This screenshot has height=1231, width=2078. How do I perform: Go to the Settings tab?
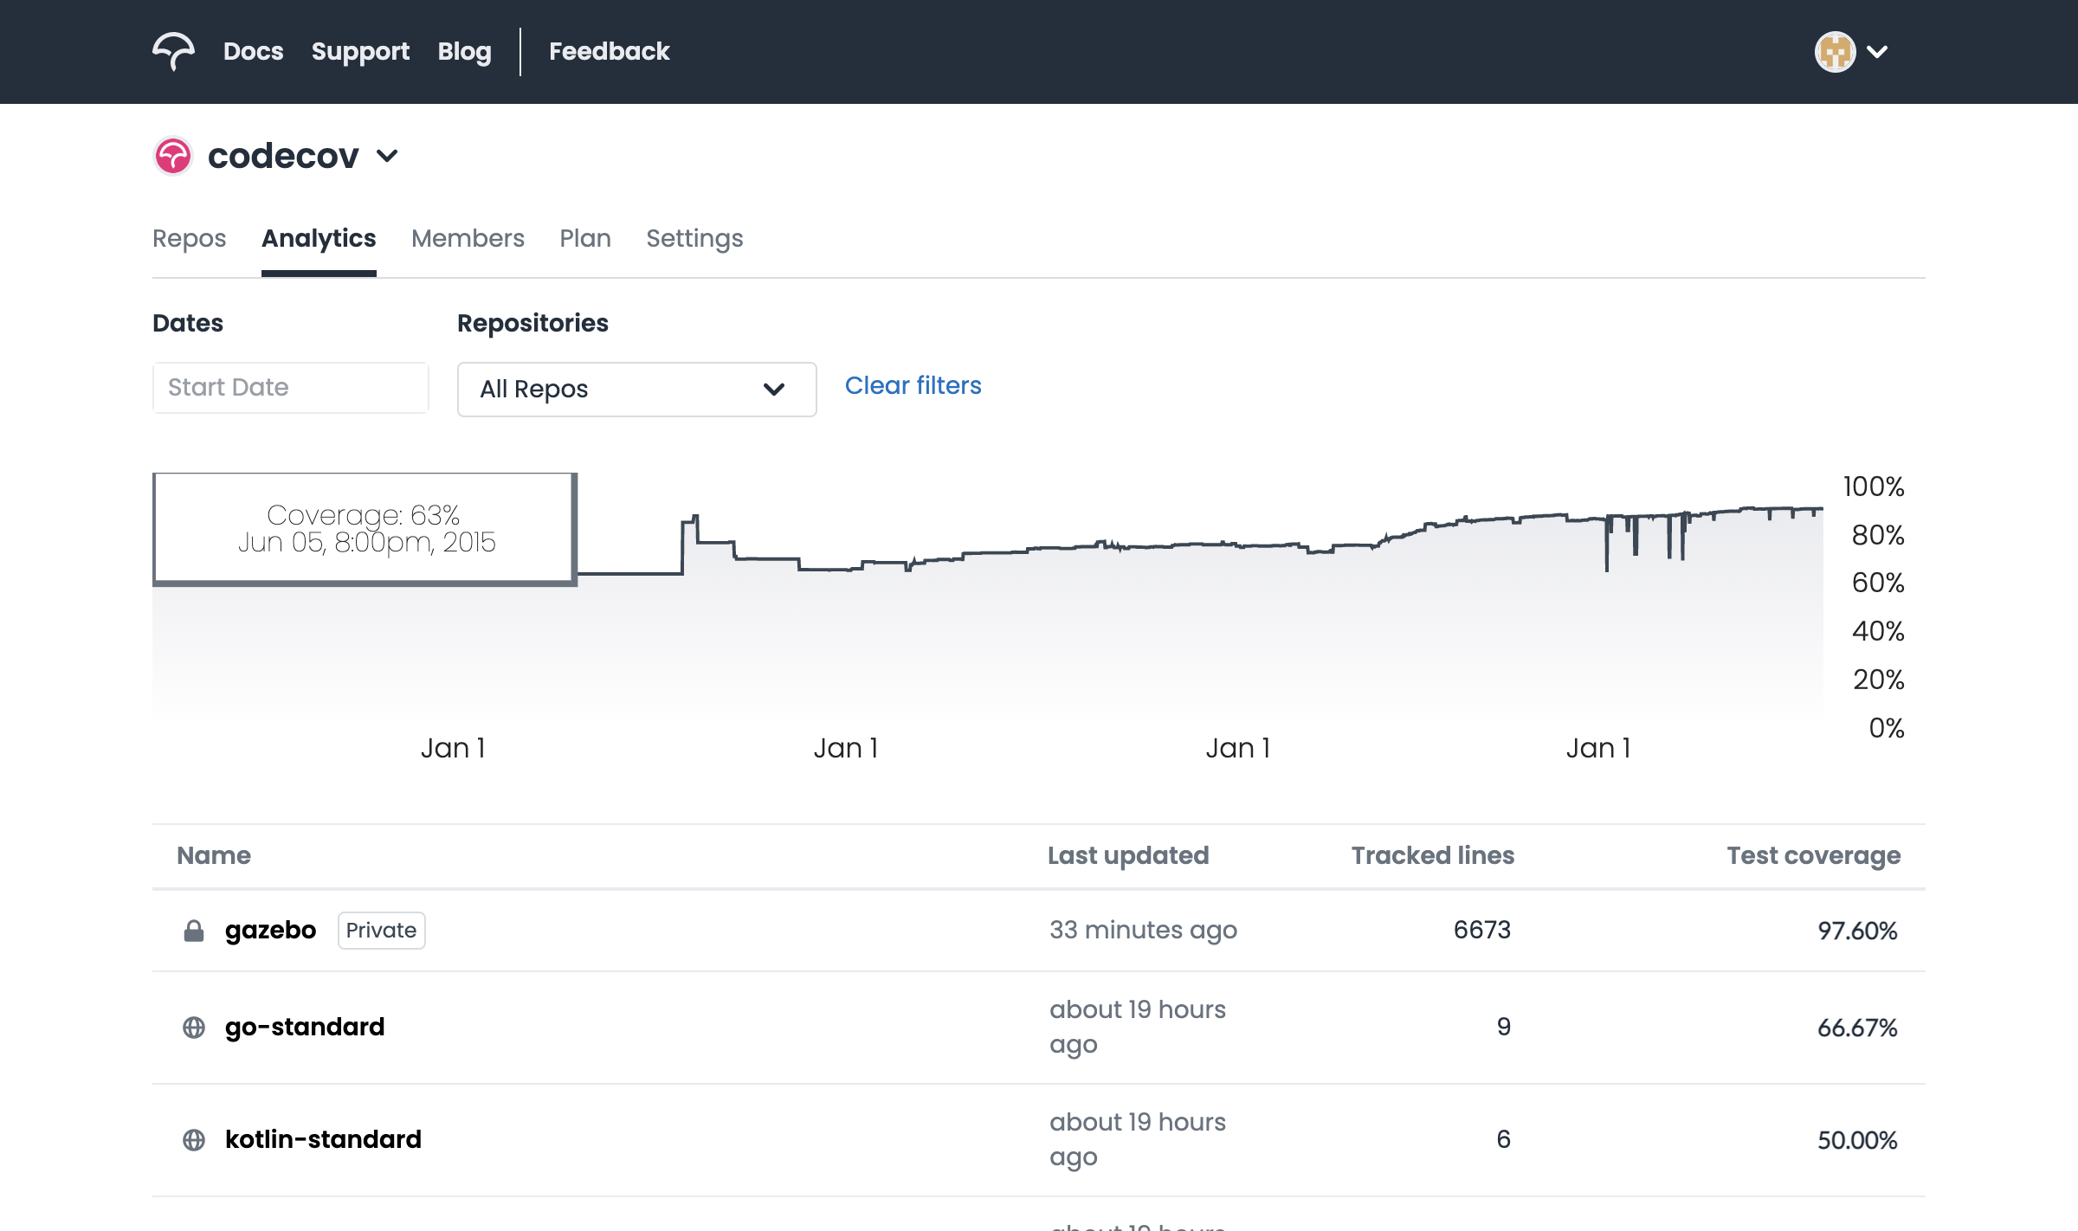pos(694,238)
